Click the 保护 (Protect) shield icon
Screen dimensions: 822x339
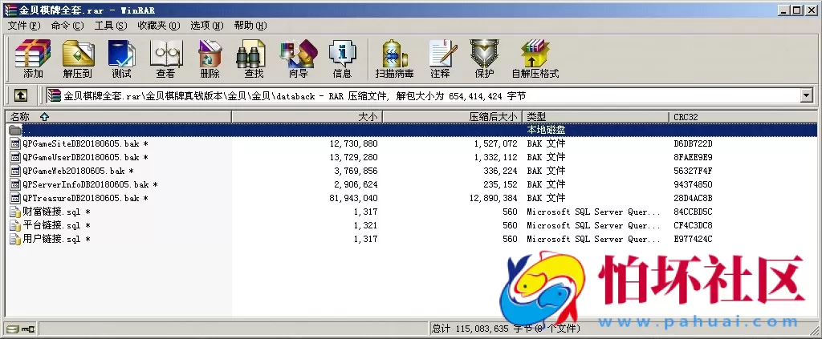[484, 59]
